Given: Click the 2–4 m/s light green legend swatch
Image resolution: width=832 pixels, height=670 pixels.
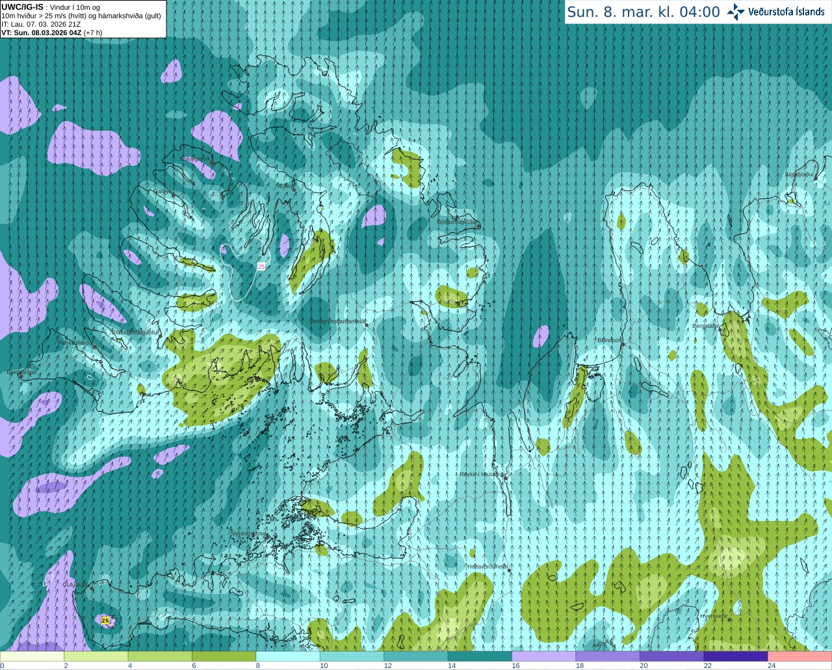Looking at the screenshot, I should [x=96, y=656].
